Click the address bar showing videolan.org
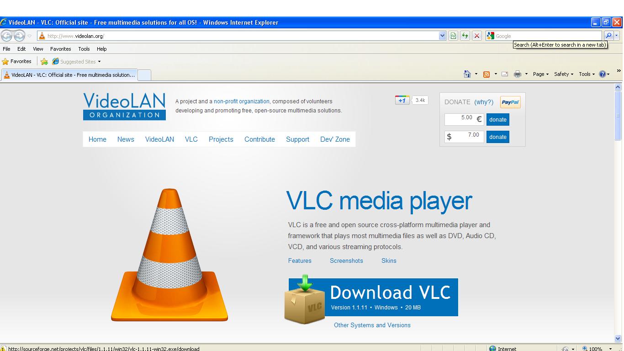This screenshot has width=624, height=351. click(x=238, y=36)
